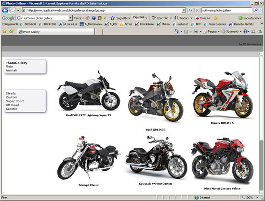Expand the Google toolbar search box dropdown
265x201 pixels.
point(70,18)
